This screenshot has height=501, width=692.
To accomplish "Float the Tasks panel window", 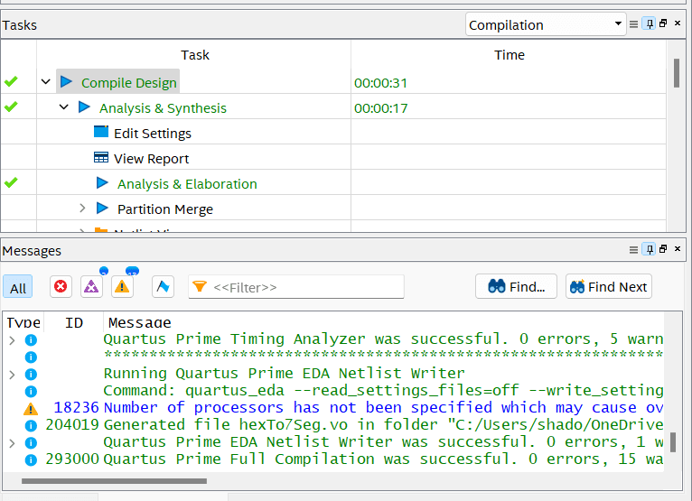I will (x=663, y=23).
